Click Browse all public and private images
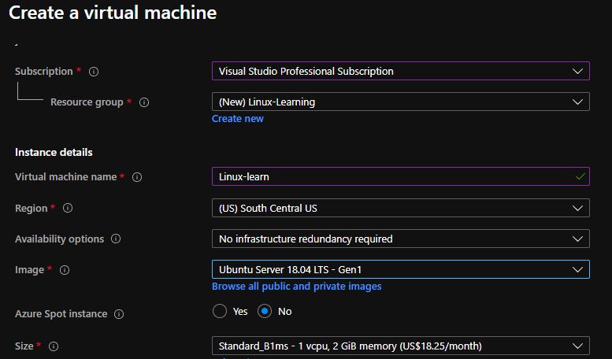The height and width of the screenshot is (359, 612). point(297,287)
